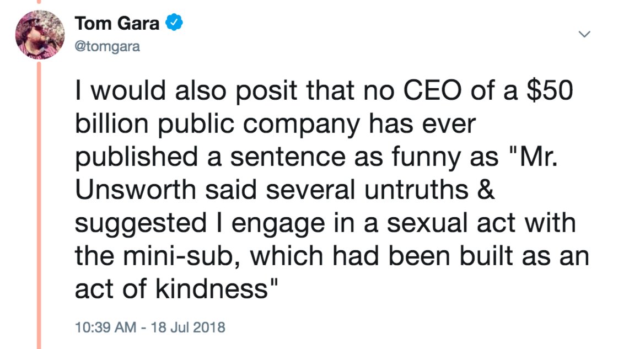This screenshot has width=629, height=349.
Task: Click the word "published" in tweet body
Action: point(136,158)
